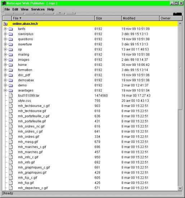Open the Edit menu
This screenshot has width=185, height=198.
tap(15, 9)
